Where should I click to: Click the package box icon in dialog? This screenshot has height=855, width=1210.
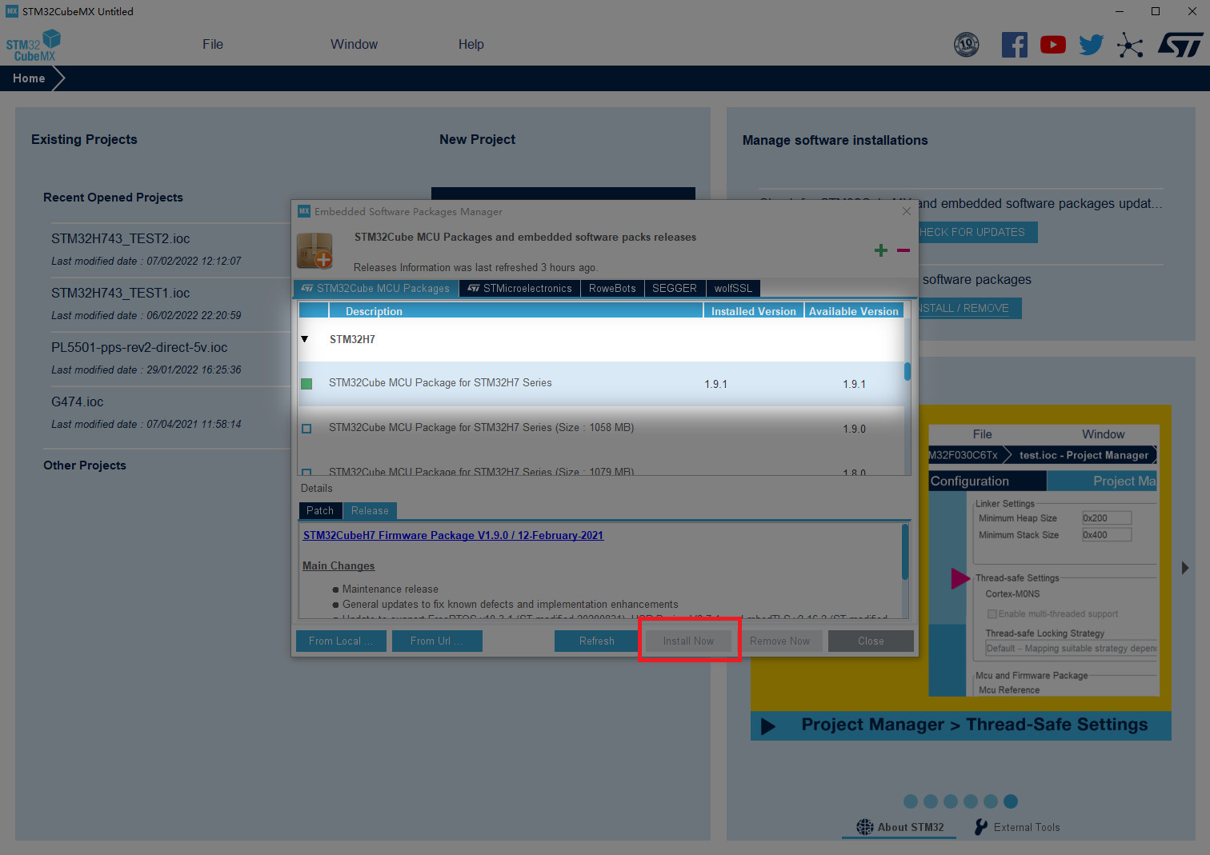click(315, 250)
